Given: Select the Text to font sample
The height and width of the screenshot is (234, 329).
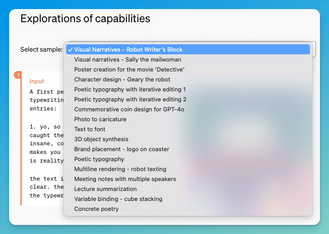Looking at the screenshot, I should point(188,129).
